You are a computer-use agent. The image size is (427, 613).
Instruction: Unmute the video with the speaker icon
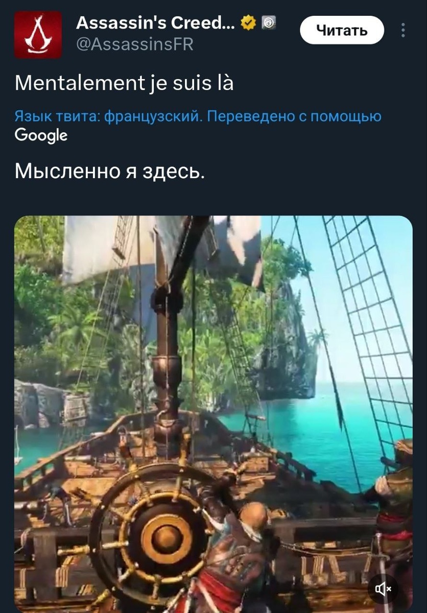(x=383, y=589)
